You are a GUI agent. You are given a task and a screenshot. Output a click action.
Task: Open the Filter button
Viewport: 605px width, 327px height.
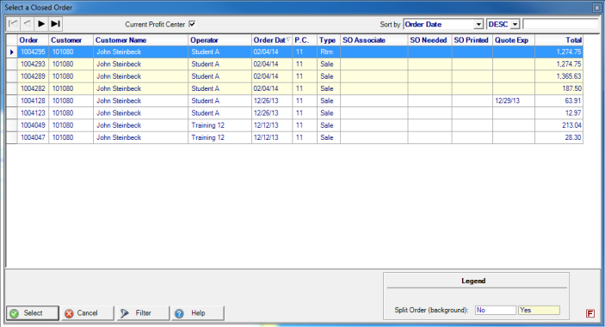pos(143,313)
